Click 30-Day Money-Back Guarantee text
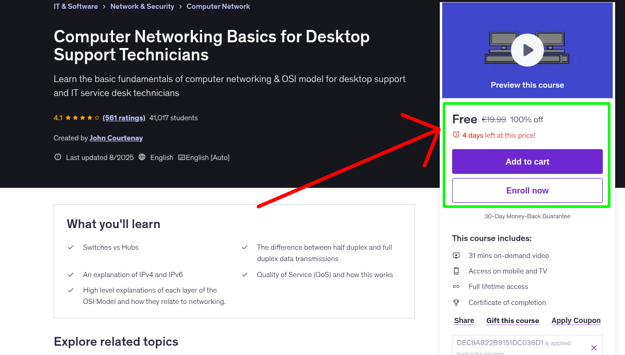This screenshot has height=355, width=625. pos(527,216)
